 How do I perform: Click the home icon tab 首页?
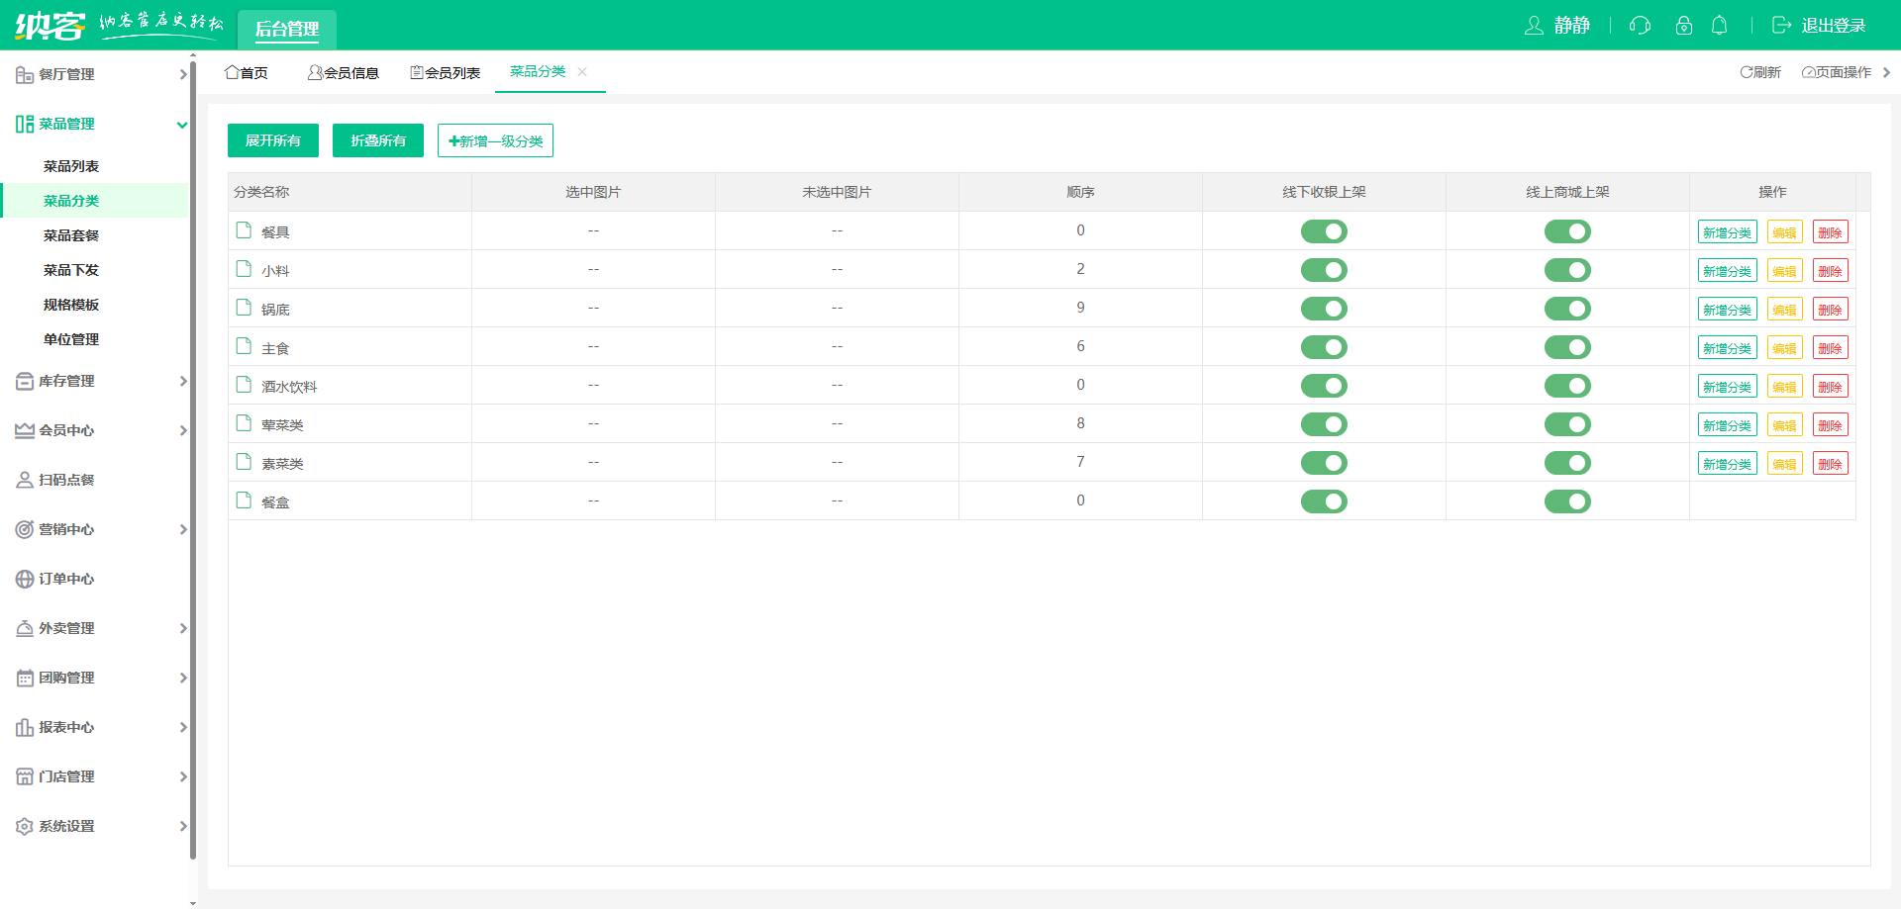click(247, 72)
